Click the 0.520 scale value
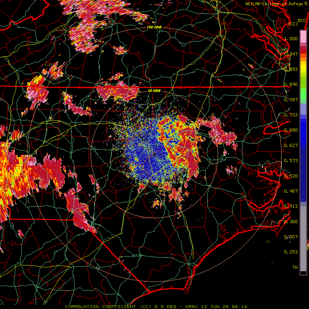Screen dimensions: 309x309 point(291,176)
